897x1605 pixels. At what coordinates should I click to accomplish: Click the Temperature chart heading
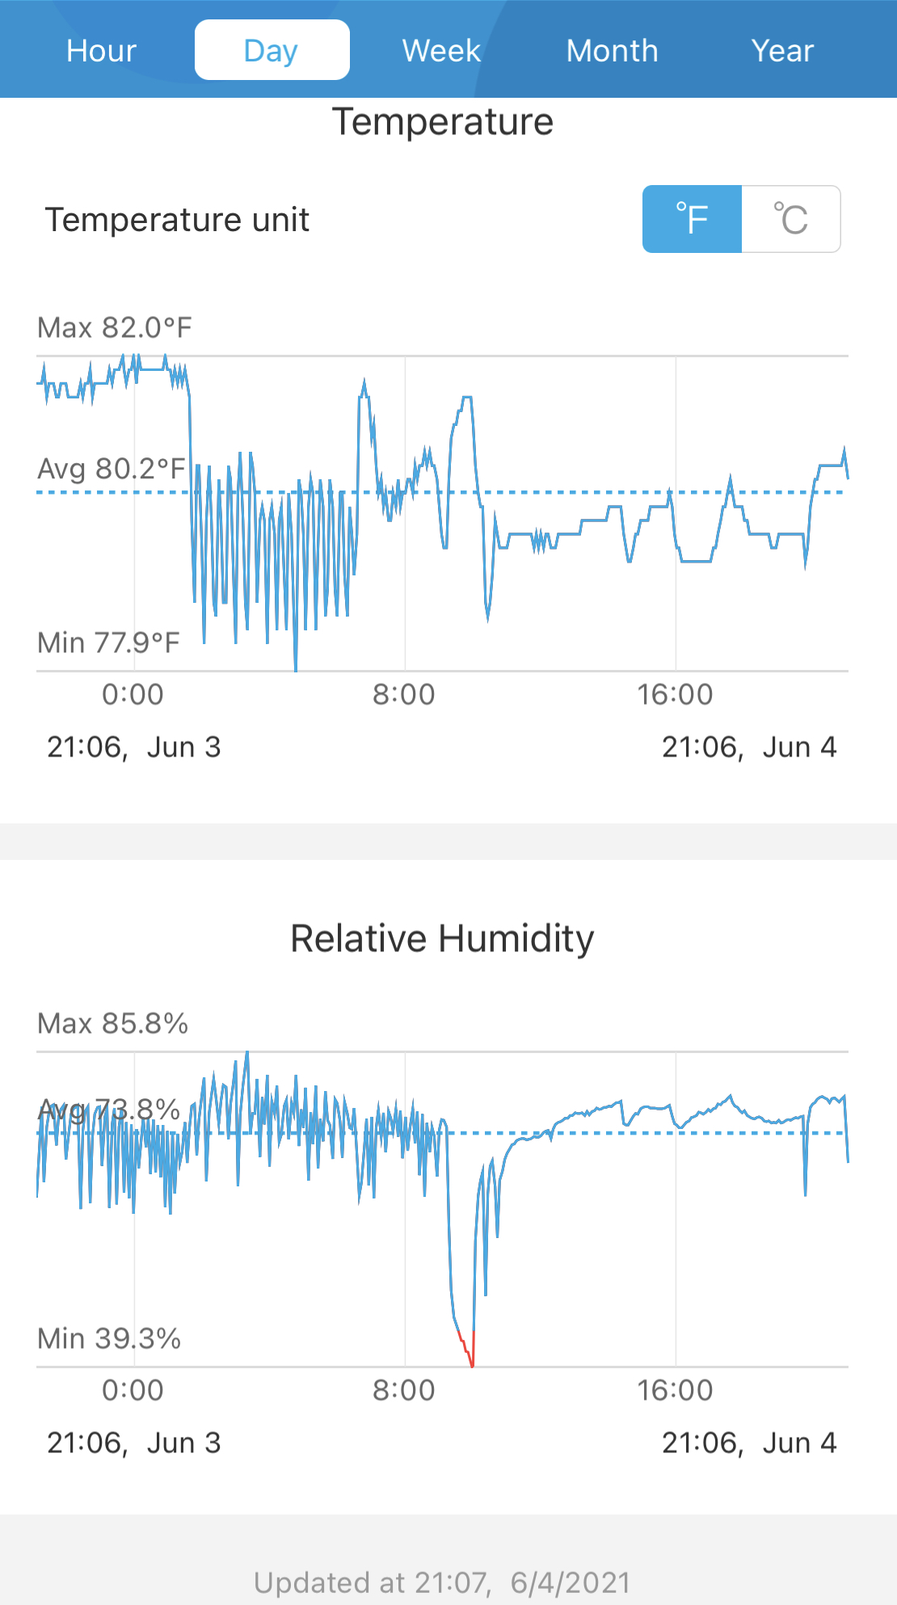tap(443, 122)
